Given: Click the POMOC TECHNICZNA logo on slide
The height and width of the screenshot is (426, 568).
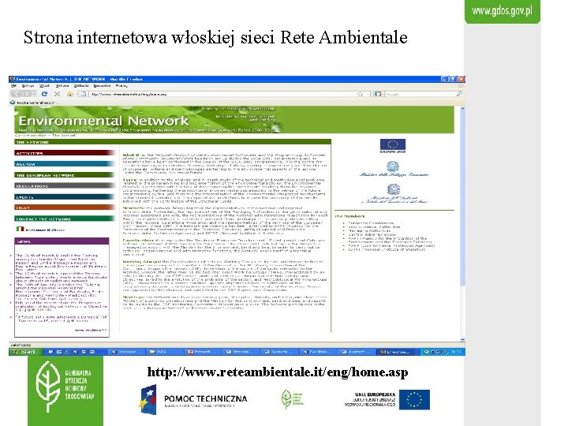Looking at the screenshot, I should tap(193, 400).
